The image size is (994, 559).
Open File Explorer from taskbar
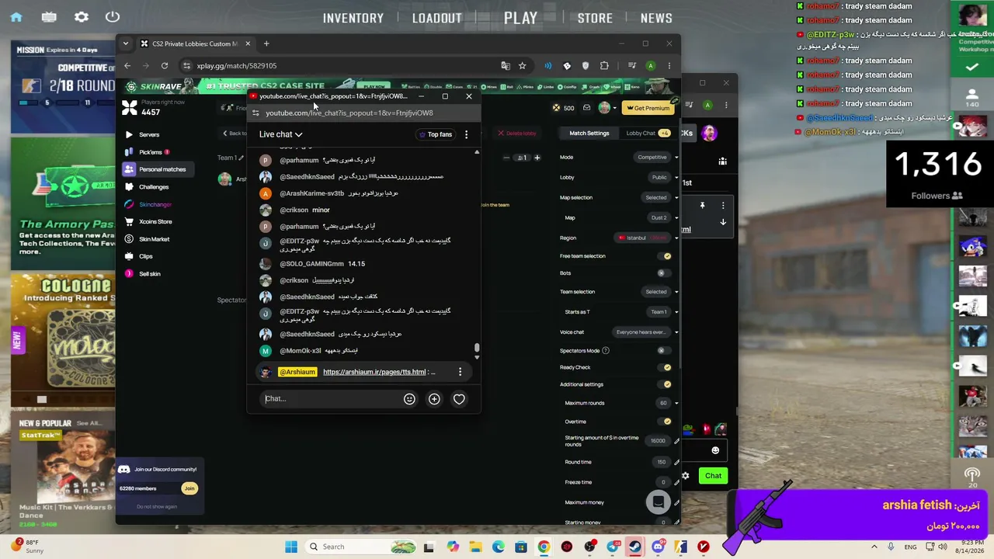[475, 547]
